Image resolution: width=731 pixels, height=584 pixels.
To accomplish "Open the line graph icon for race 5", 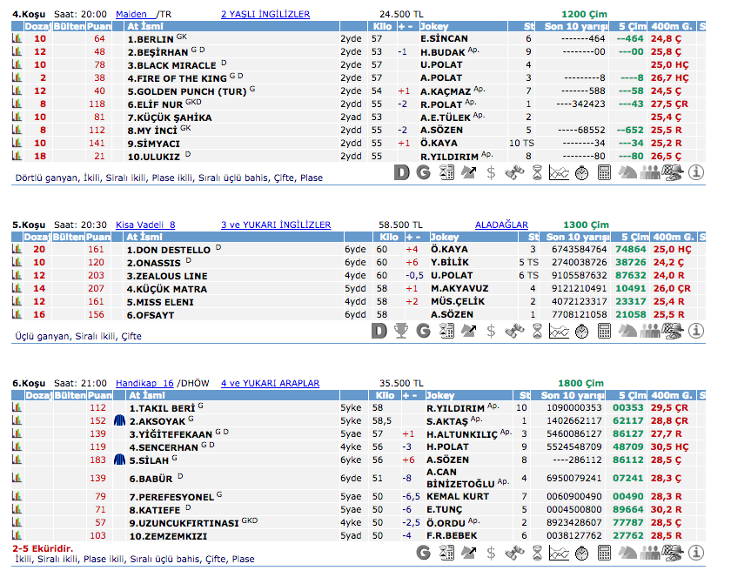I will [560, 331].
